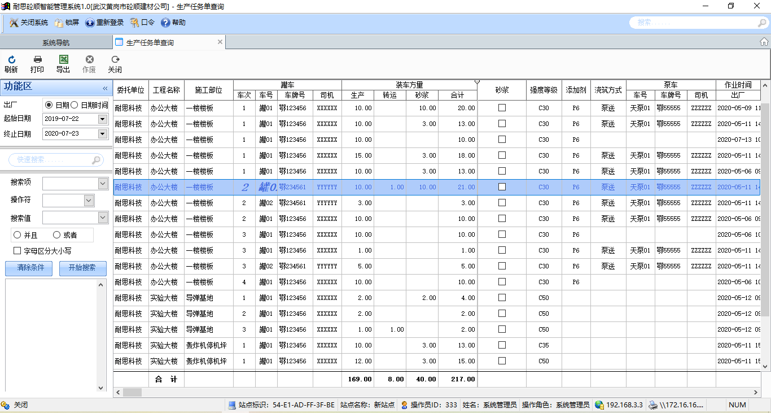Expand the 搜索项 dropdown

tap(103, 184)
